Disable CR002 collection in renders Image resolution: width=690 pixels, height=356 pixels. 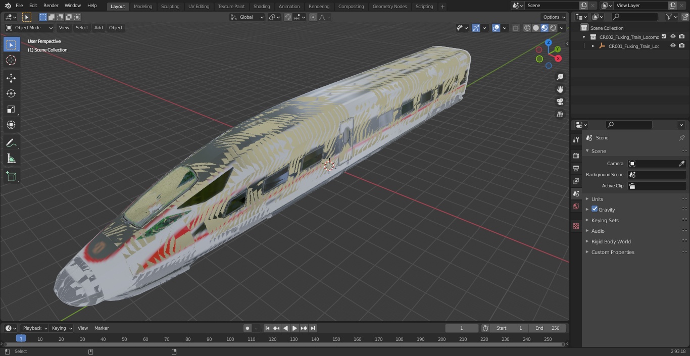tap(682, 36)
